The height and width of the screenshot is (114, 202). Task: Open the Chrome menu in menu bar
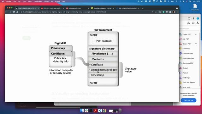(9, 1)
